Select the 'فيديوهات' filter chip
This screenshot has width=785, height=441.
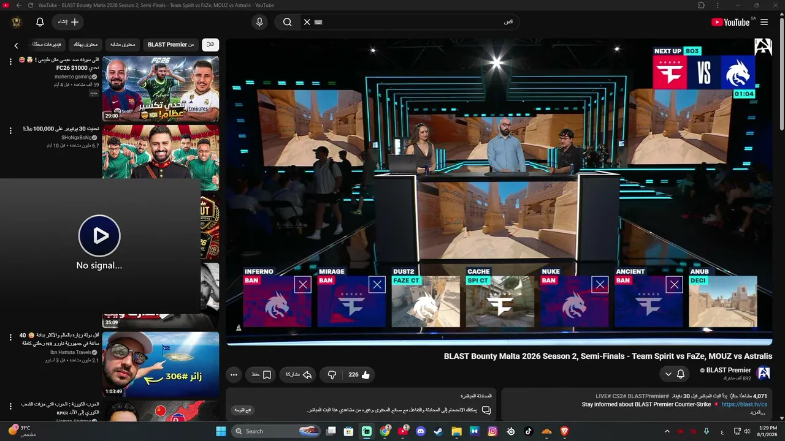coord(47,45)
